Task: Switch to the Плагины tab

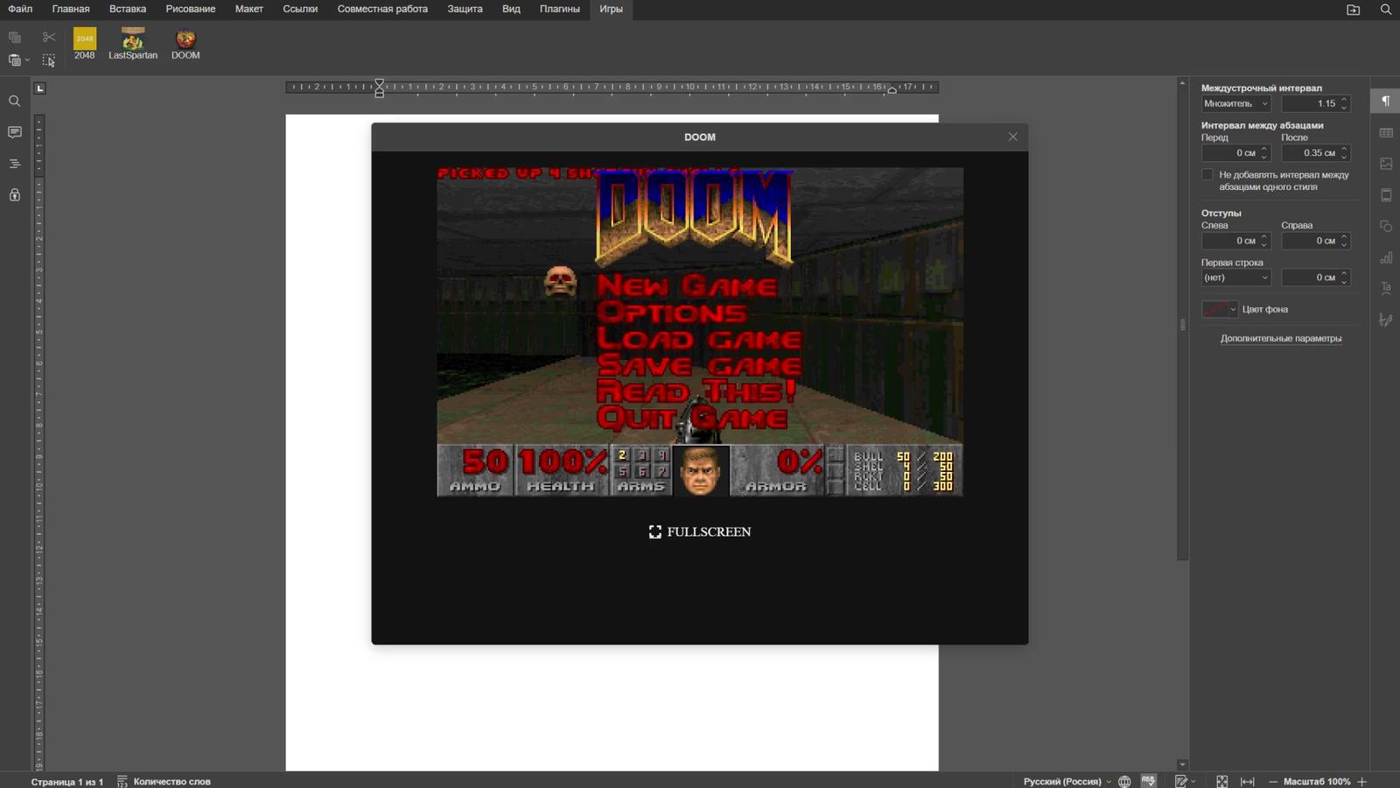Action: 560,9
